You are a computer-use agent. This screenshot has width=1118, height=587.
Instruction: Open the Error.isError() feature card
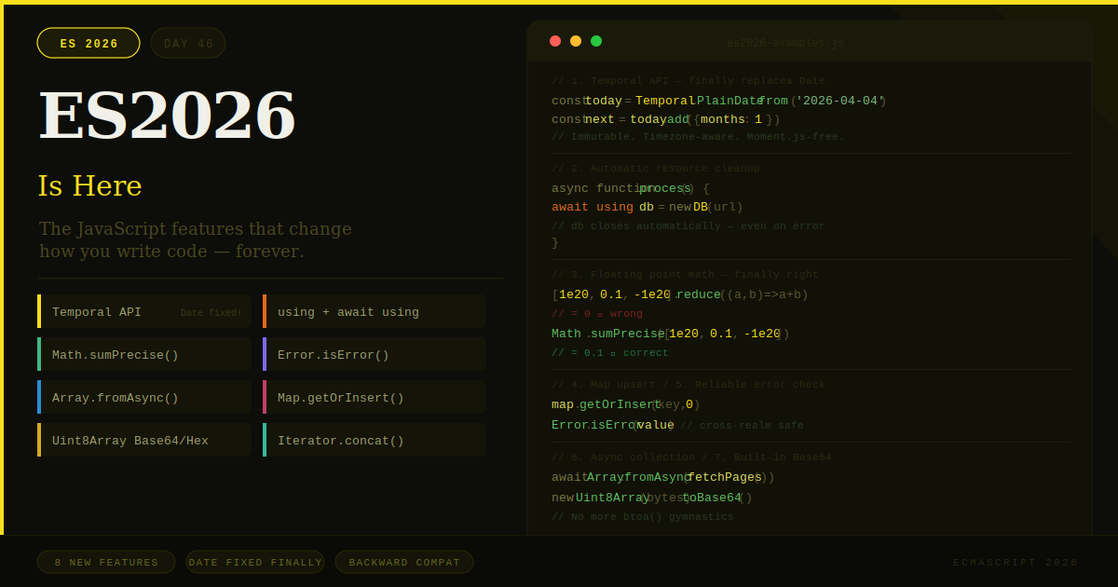click(374, 354)
